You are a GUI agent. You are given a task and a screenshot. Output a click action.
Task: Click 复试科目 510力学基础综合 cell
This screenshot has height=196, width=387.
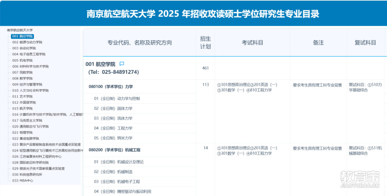365,87
